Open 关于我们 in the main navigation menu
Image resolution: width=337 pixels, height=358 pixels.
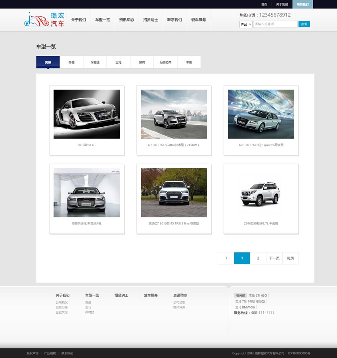(x=79, y=20)
